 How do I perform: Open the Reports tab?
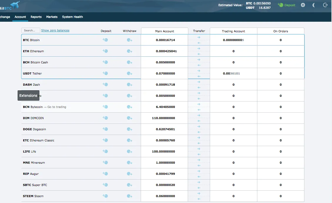36,17
